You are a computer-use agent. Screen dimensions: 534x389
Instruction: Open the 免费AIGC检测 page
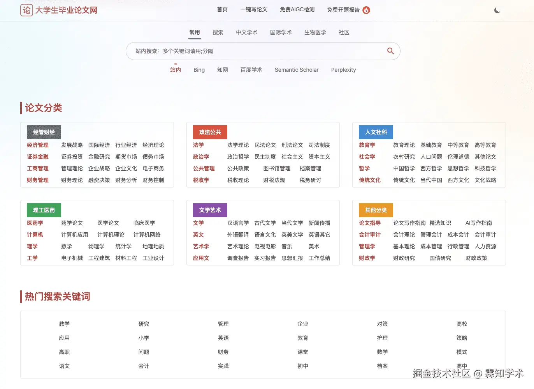click(x=297, y=9)
